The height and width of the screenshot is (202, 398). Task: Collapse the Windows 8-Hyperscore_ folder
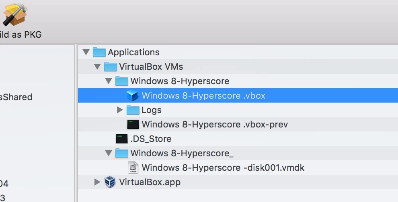click(x=109, y=154)
